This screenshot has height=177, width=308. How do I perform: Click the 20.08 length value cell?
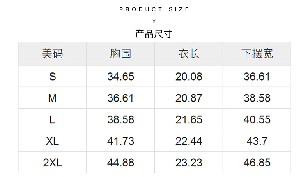click(189, 76)
